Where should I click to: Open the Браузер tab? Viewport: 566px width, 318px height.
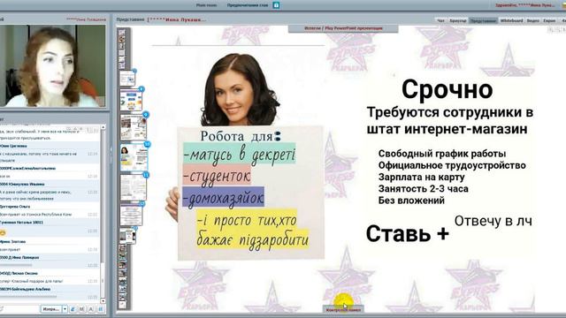pos(457,20)
